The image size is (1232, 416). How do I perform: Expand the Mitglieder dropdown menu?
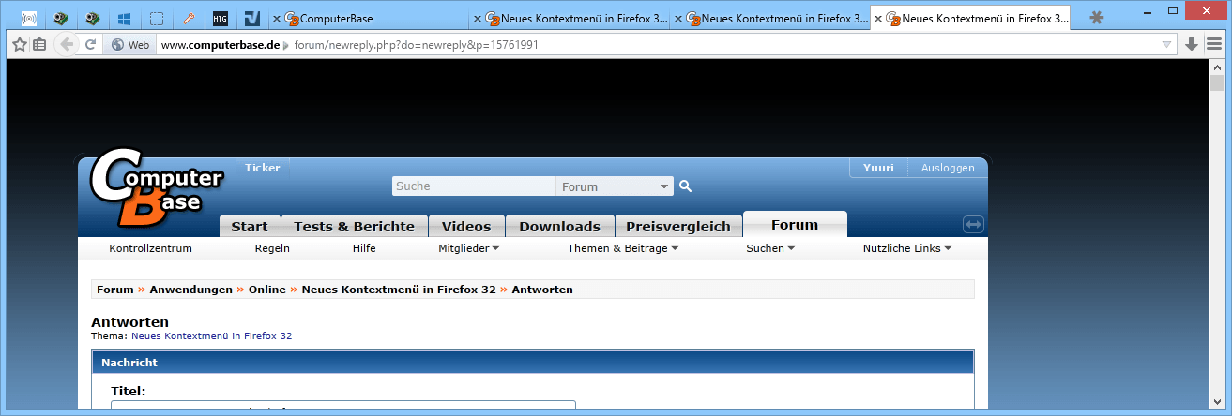click(468, 248)
